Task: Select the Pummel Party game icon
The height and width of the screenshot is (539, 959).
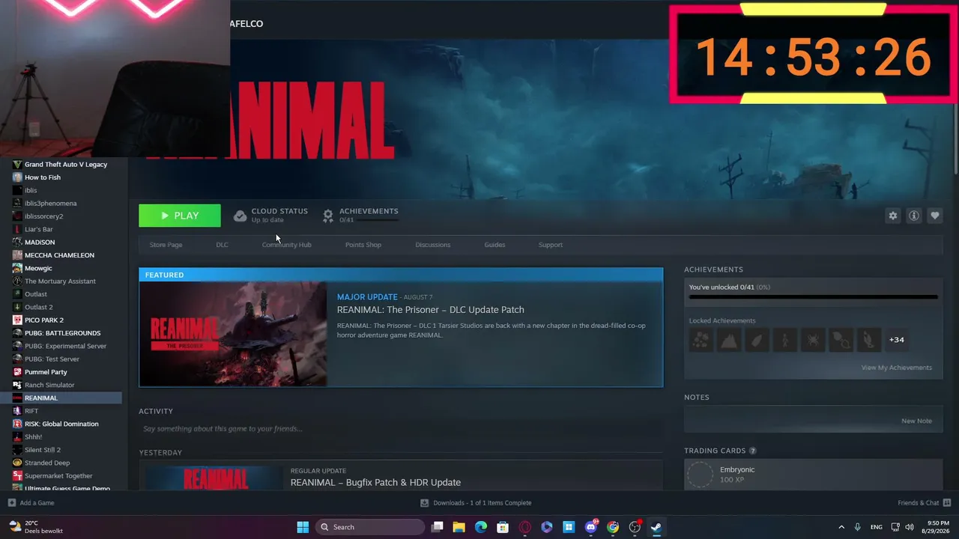Action: tap(17, 372)
